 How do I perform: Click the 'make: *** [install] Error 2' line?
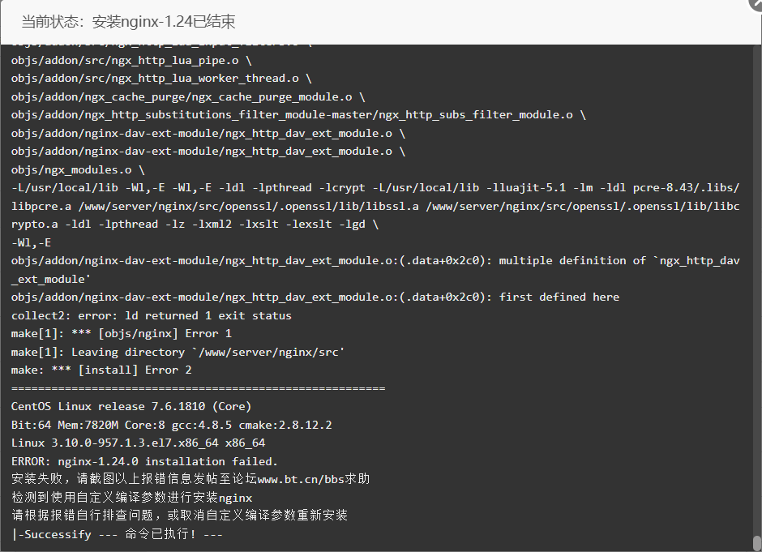(x=101, y=370)
